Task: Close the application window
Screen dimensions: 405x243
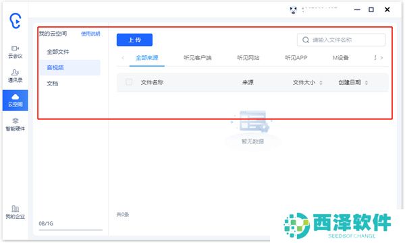Action: click(387, 10)
